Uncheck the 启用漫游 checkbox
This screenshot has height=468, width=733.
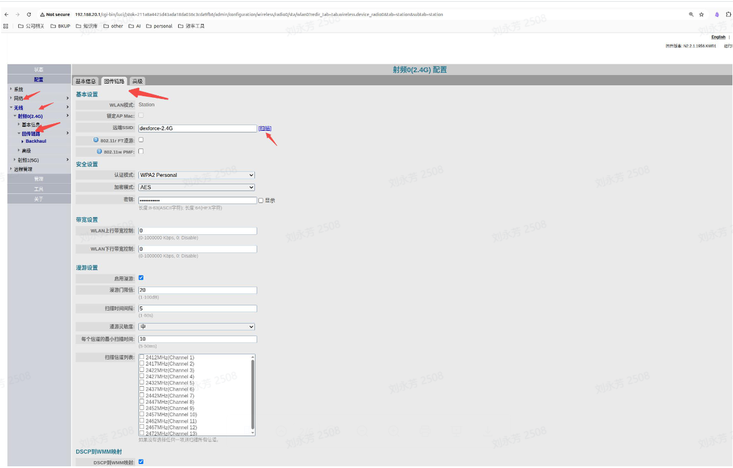(141, 277)
